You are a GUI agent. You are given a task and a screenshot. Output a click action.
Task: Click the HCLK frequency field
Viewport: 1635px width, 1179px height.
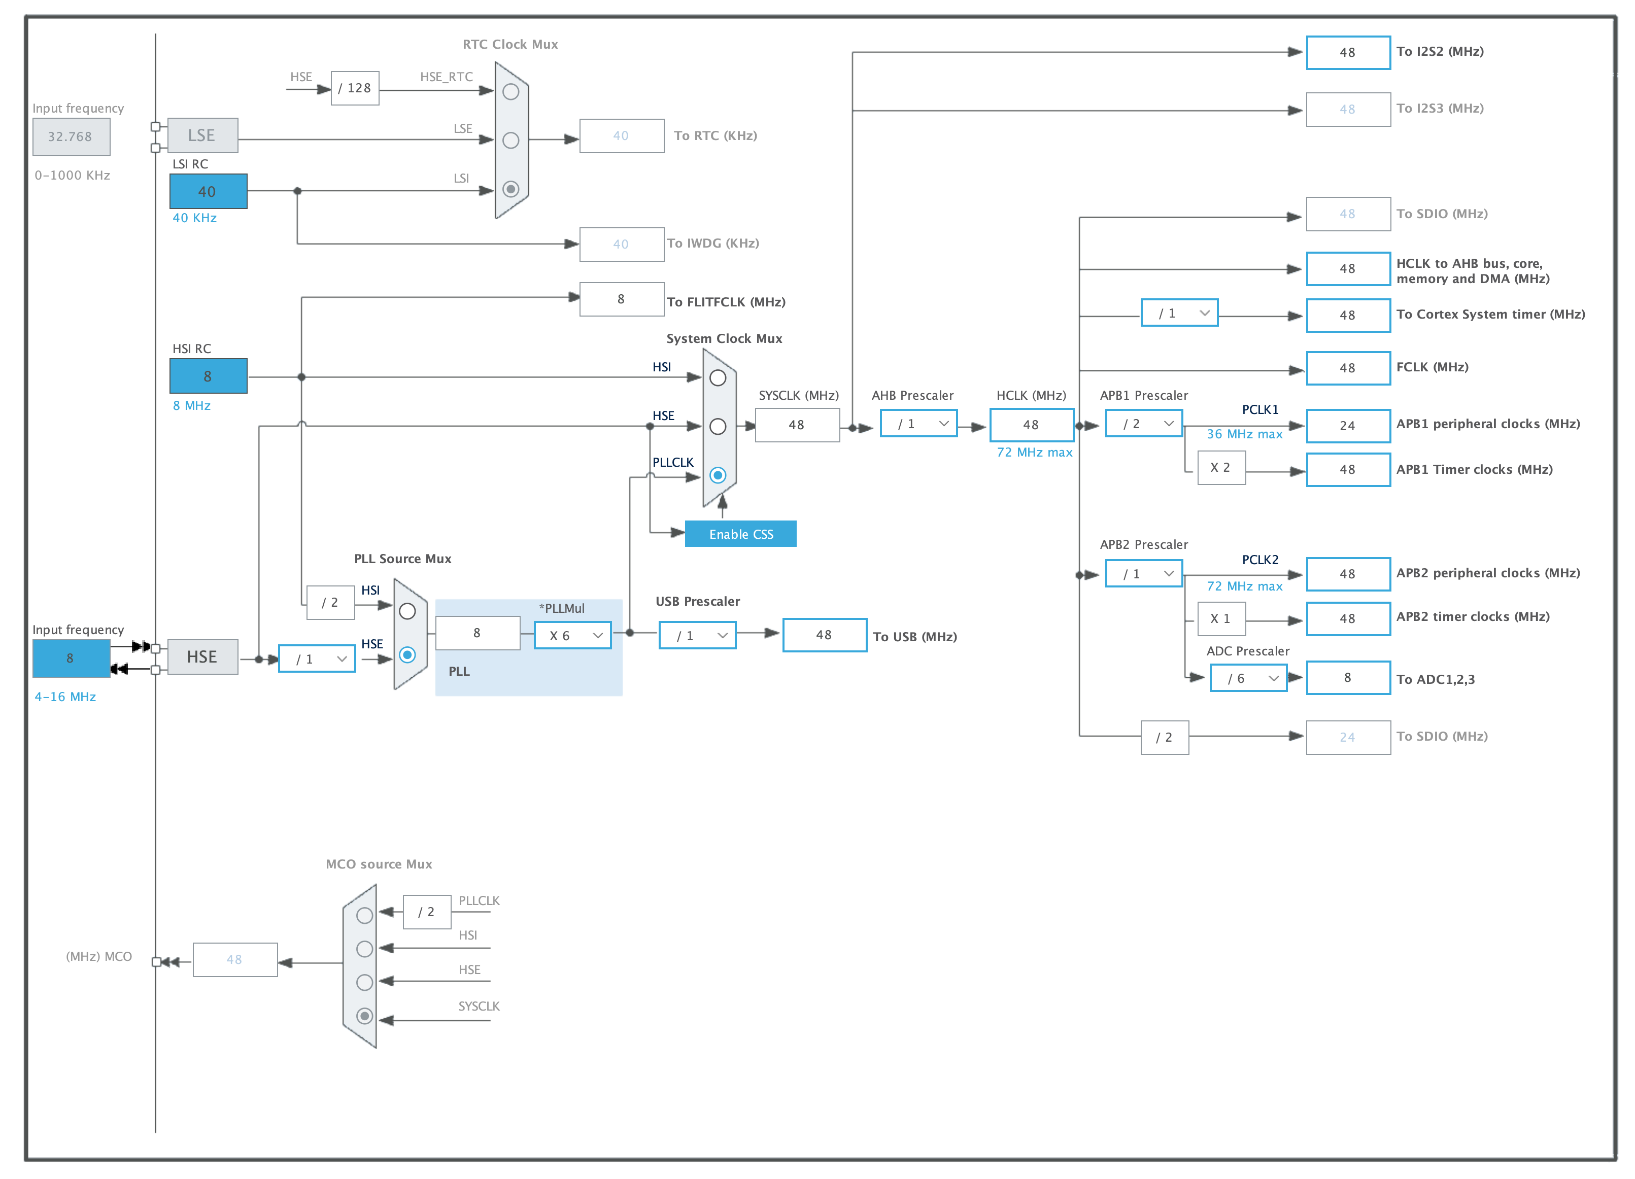pyautogui.click(x=1032, y=425)
